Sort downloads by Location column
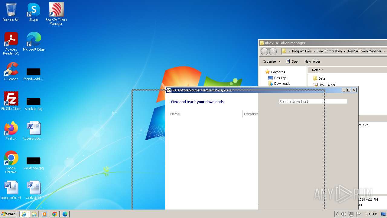This screenshot has width=387, height=218. (x=251, y=114)
